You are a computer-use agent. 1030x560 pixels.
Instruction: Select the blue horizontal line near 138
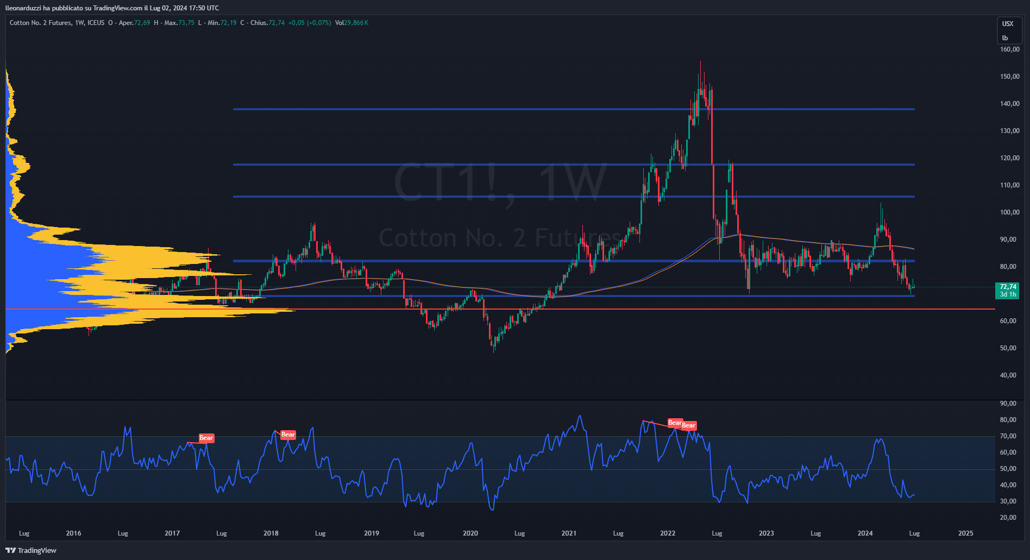(574, 109)
